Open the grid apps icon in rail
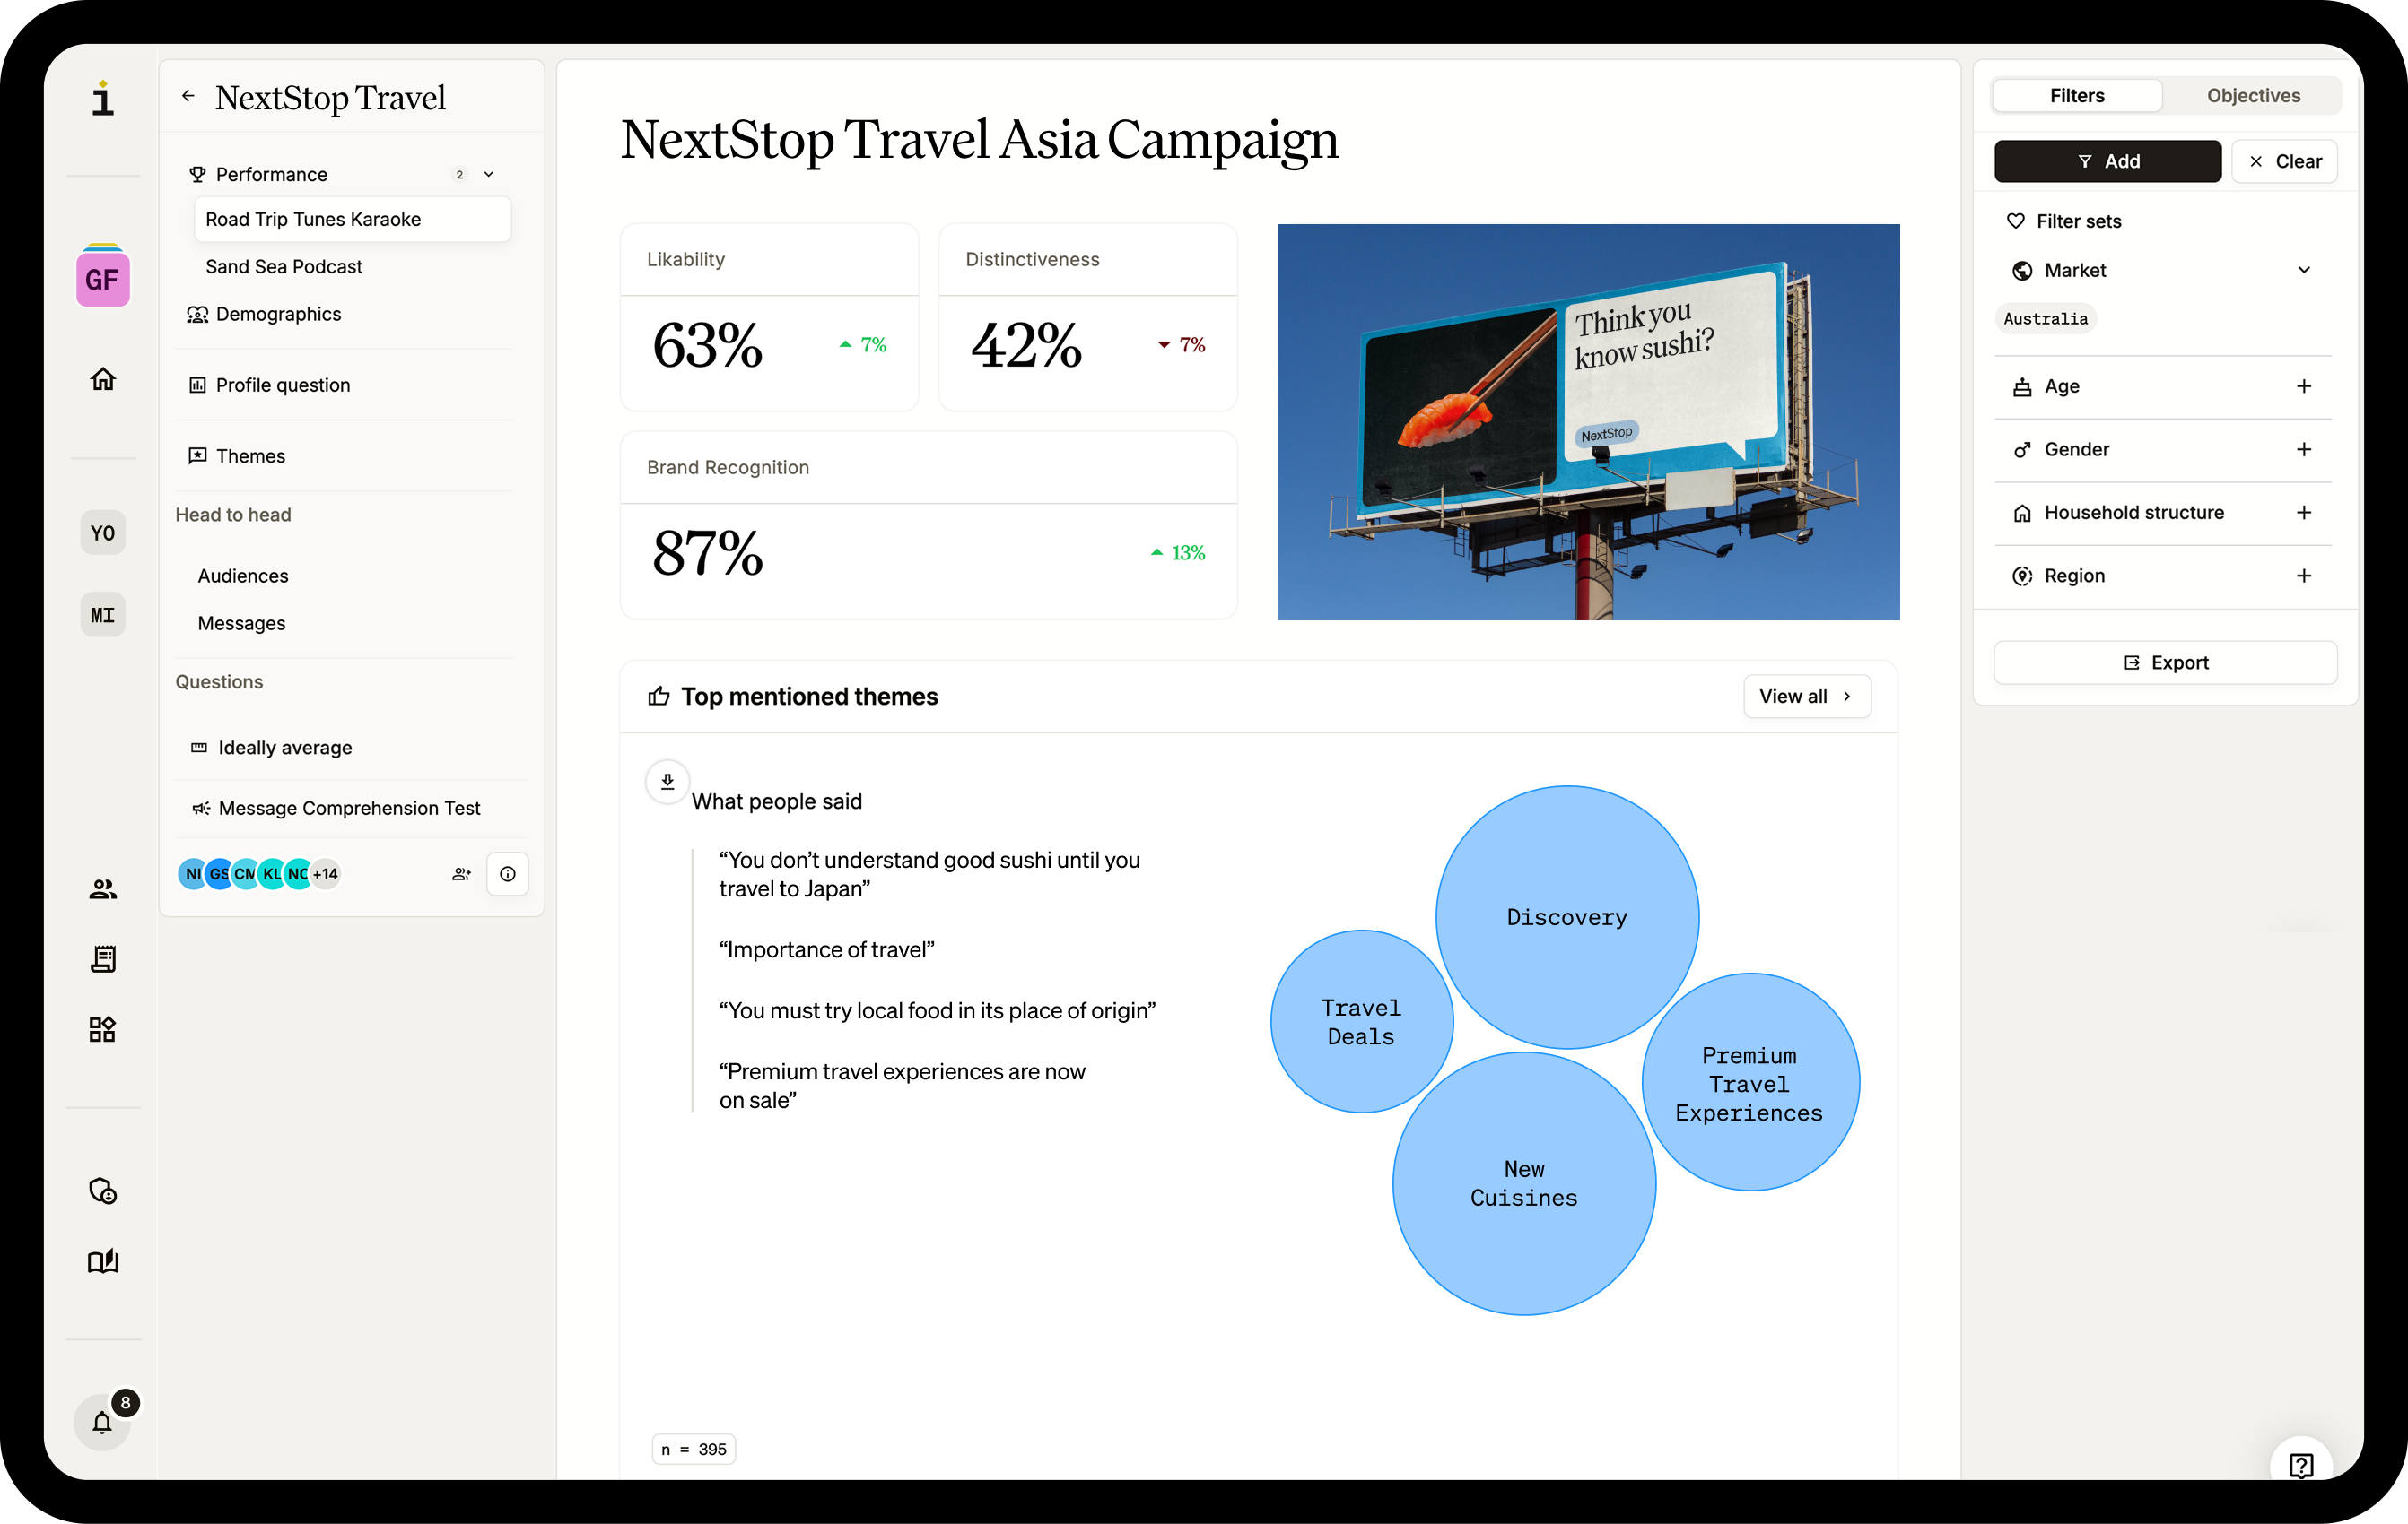The width and height of the screenshot is (2408, 1524). point(103,1029)
